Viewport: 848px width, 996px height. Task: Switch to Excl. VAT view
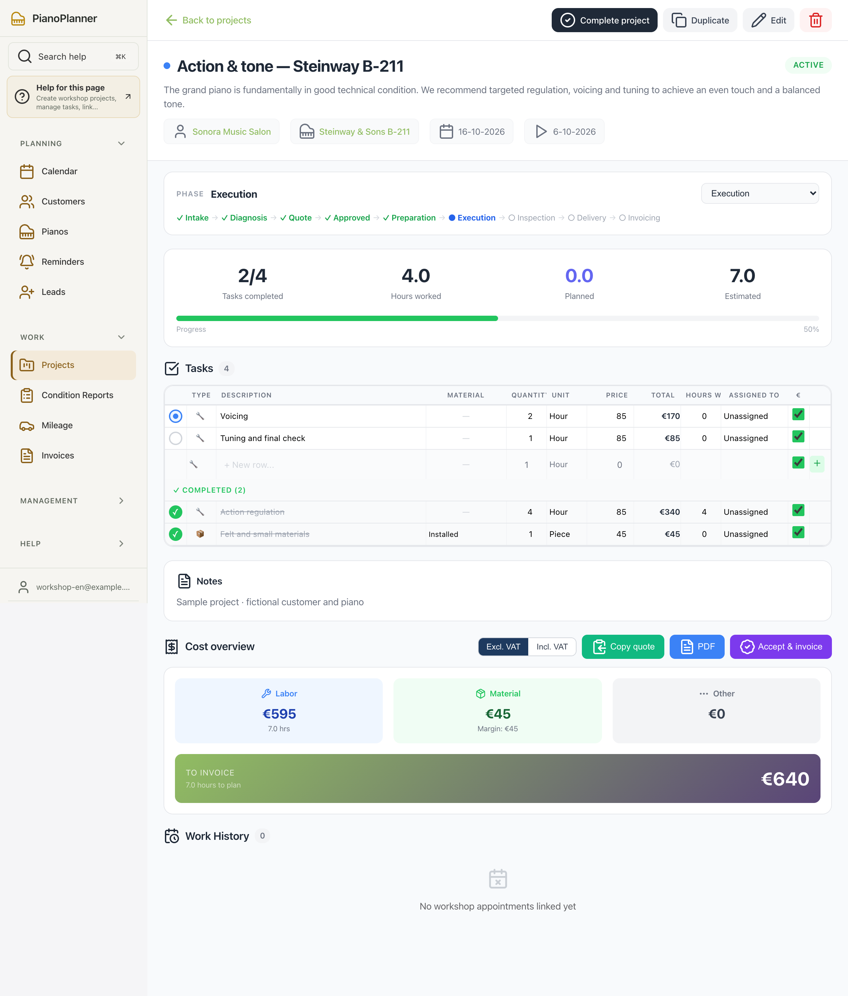(503, 647)
